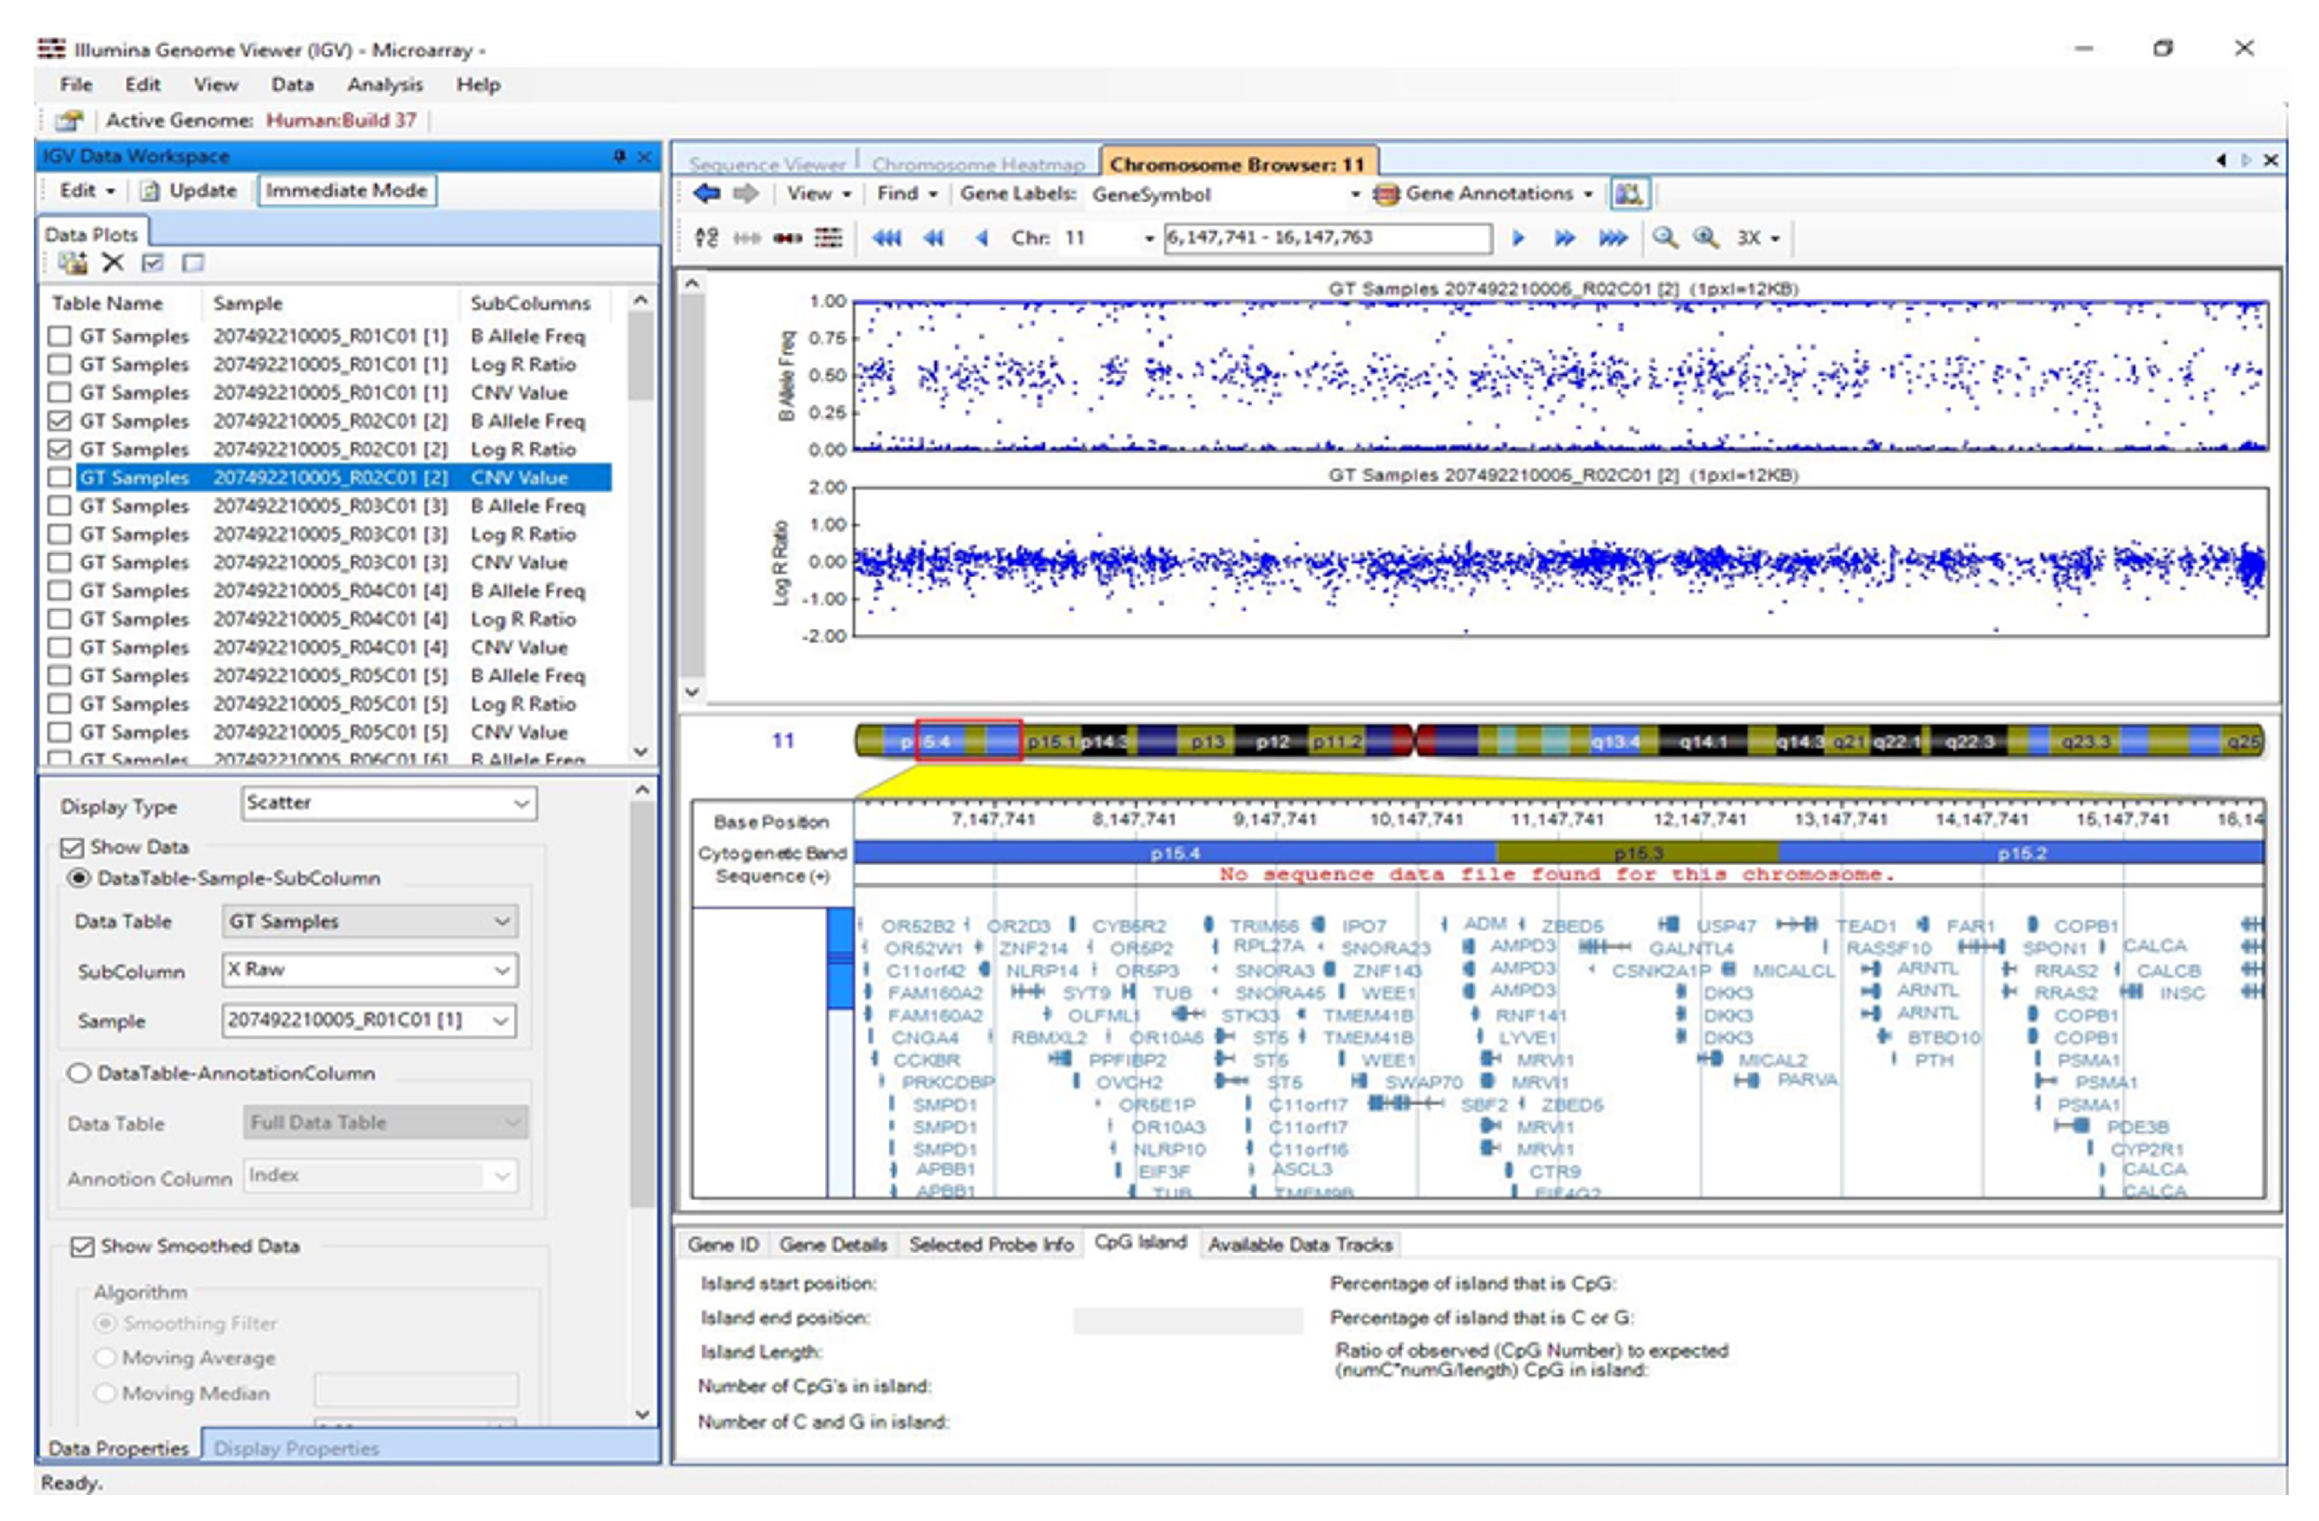Switch to the Available Data Tracks tab
Screen dimensions: 2319x1521
coord(1300,1244)
